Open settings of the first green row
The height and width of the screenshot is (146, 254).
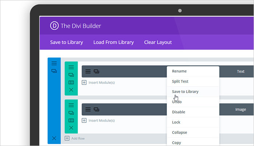[x=71, y=67]
